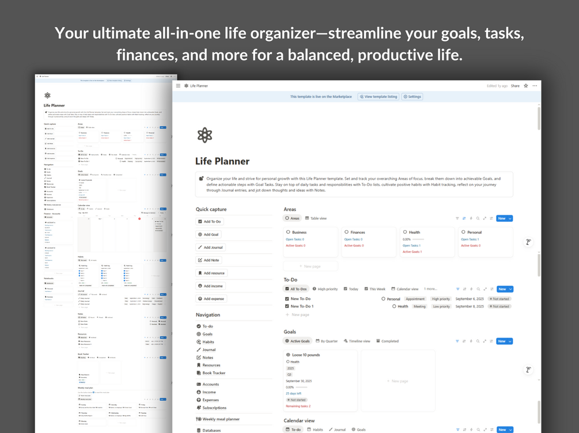Click the Add To-Do quick capture button
Screen dimensions: 579x433
[209, 222]
